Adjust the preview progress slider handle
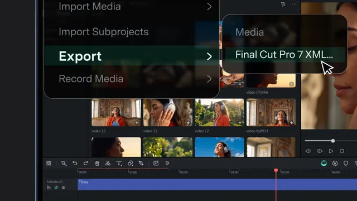Image resolution: width=357 pixels, height=201 pixels. coord(333,141)
